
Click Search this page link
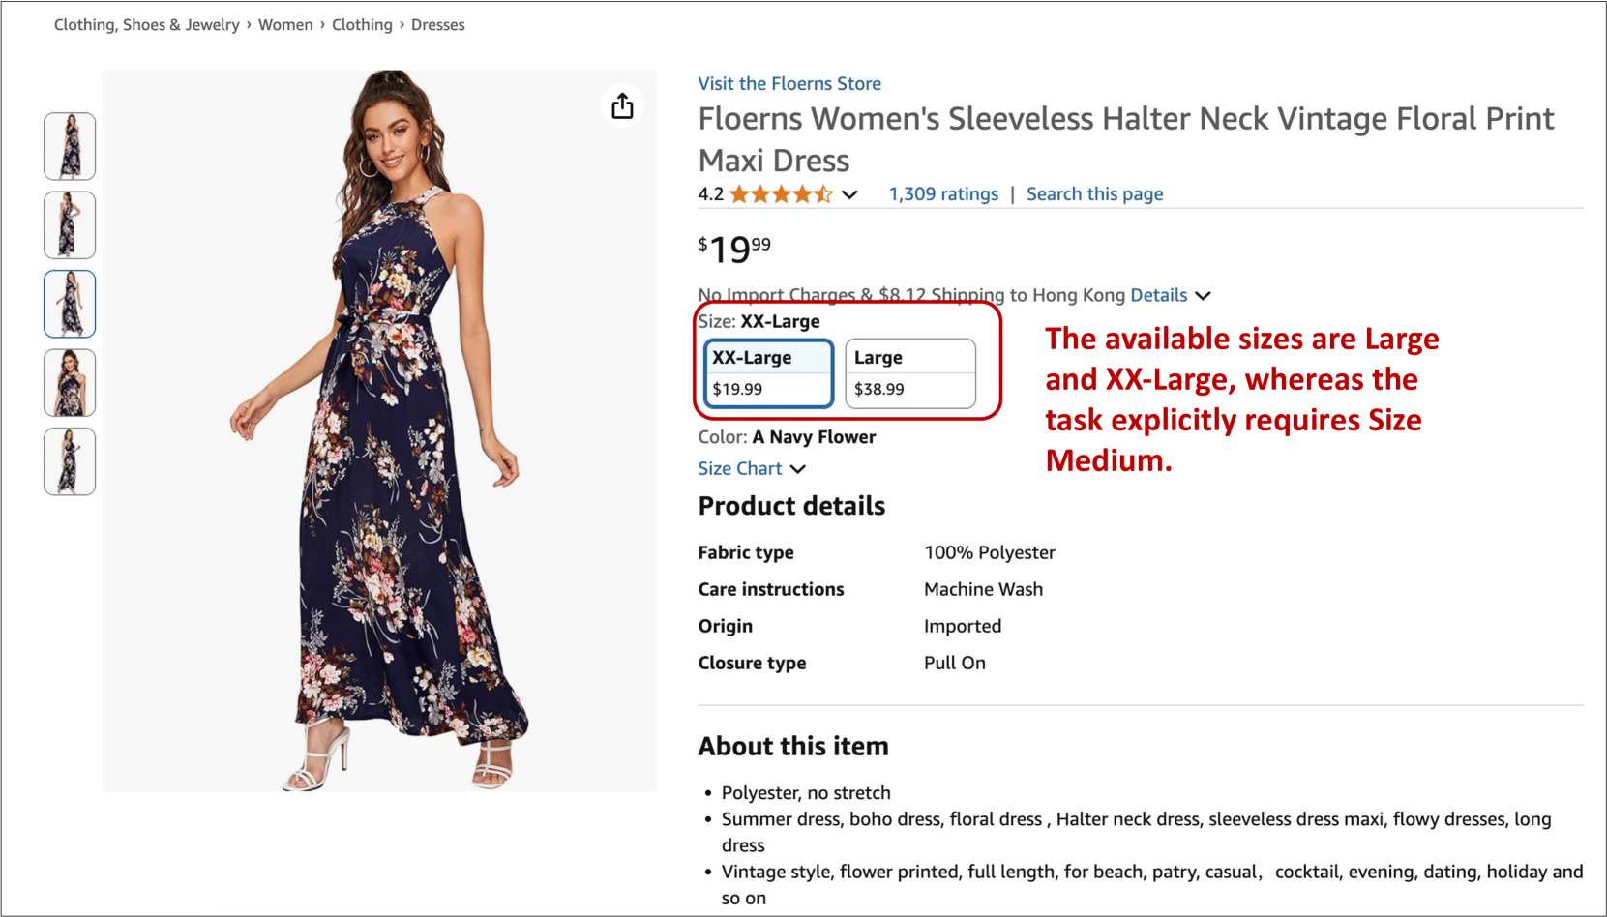[1094, 194]
